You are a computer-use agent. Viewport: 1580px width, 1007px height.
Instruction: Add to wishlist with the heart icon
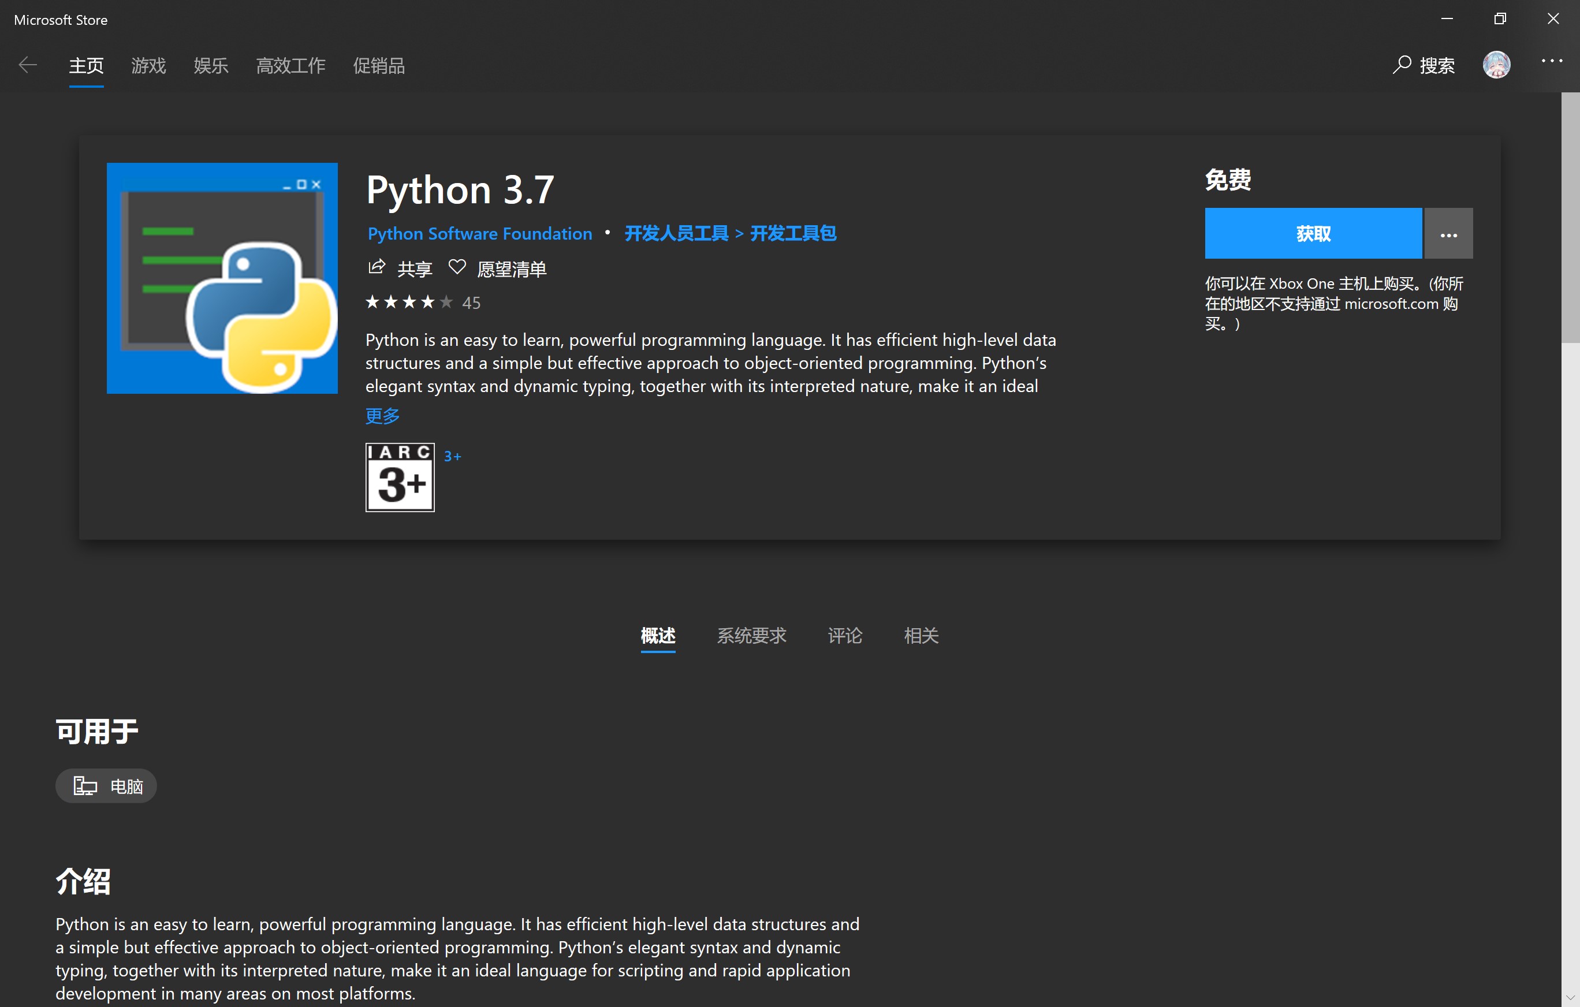457,267
